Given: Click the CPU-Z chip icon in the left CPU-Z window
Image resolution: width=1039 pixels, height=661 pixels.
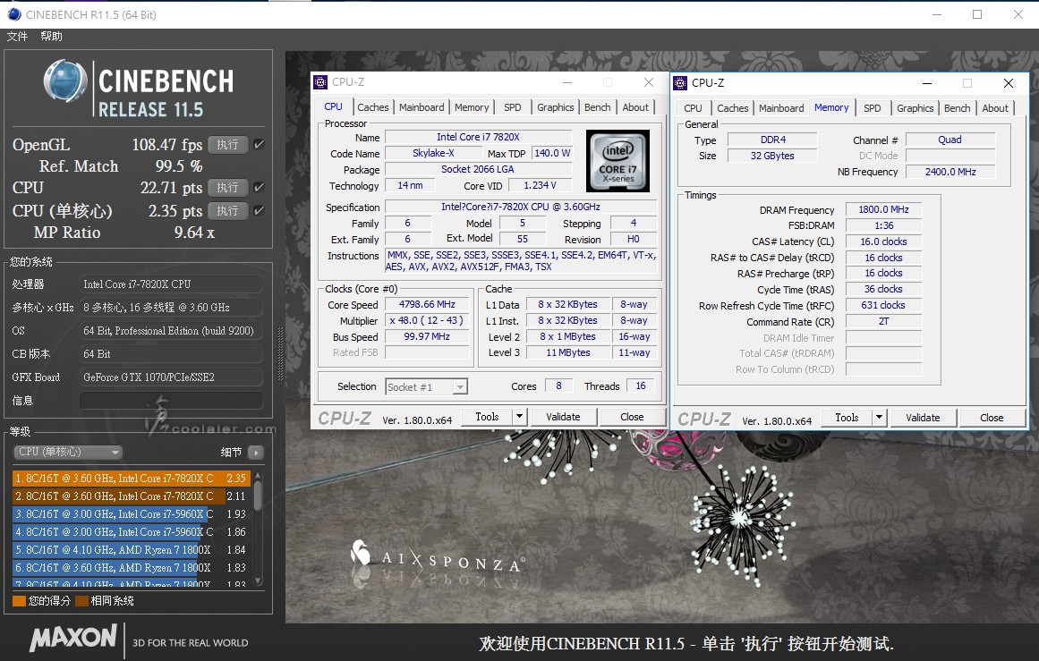Looking at the screenshot, I should tap(320, 82).
